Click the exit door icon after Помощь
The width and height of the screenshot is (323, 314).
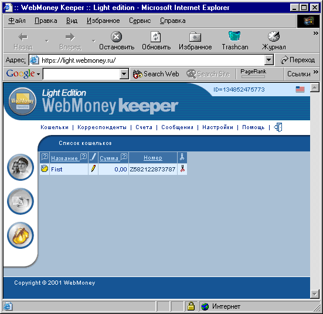pyautogui.click(x=278, y=127)
